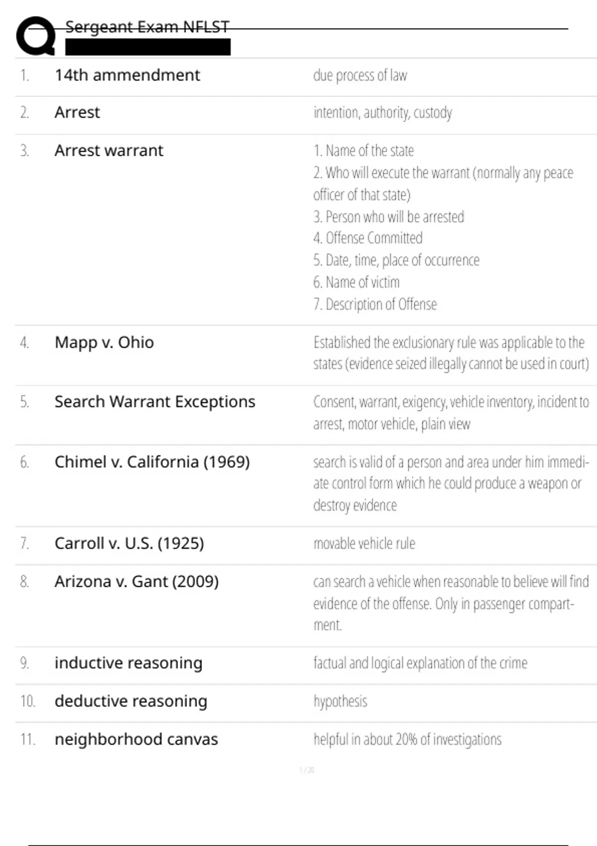The image size is (597, 846).
Task: Click the Carroll v. U.S. (1925) term
Action: coord(129,543)
